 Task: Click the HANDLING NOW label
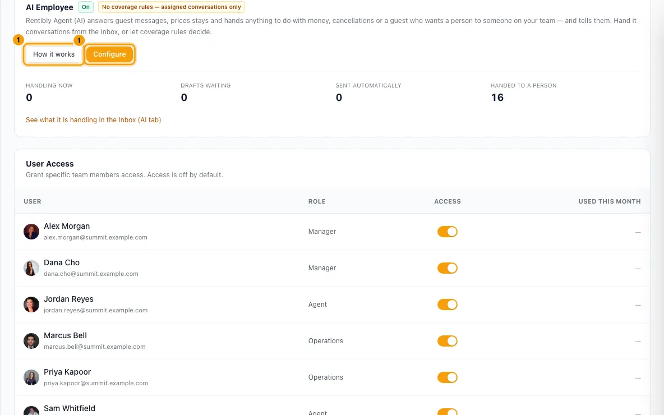(49, 86)
